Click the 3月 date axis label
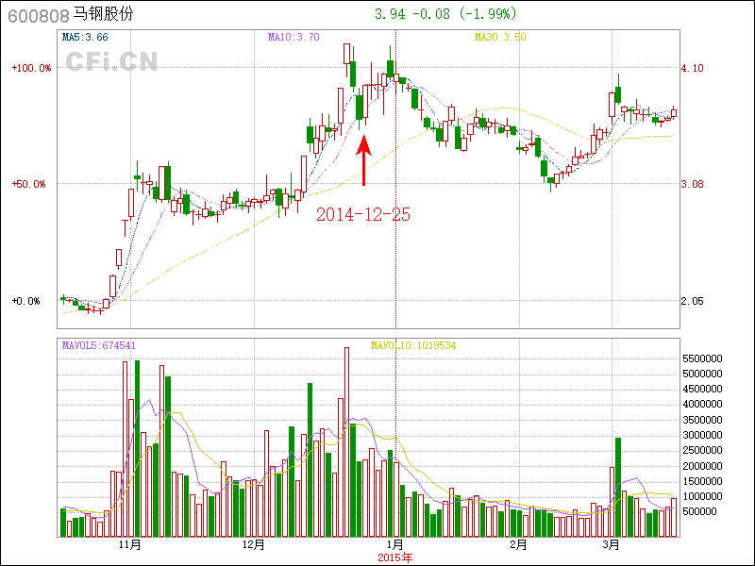 612,545
